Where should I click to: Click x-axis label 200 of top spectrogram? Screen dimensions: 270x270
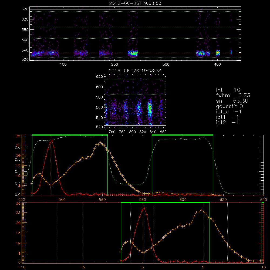(114, 65)
